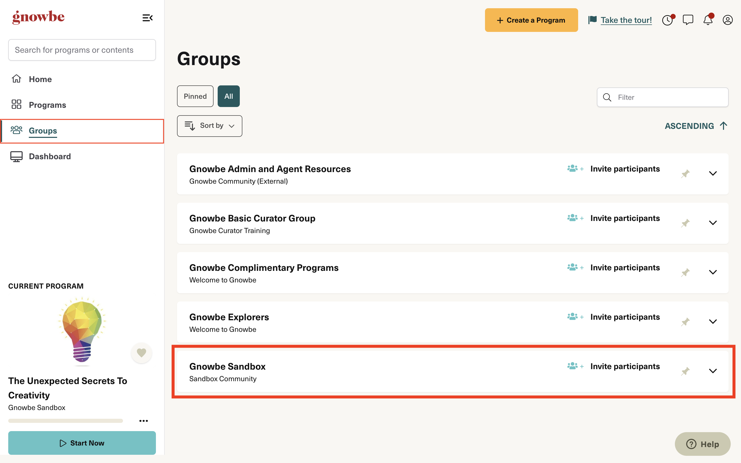The height and width of the screenshot is (463, 741).
Task: Pin the Gnowbe Admin and Agent Resources group
Action: 685,174
